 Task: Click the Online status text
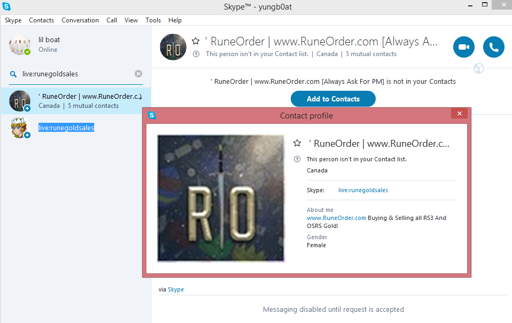click(x=48, y=50)
